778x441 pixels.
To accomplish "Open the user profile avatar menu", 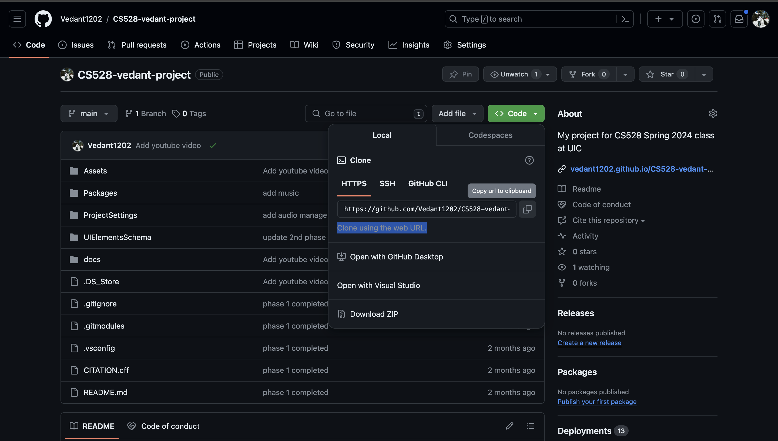I will 760,19.
